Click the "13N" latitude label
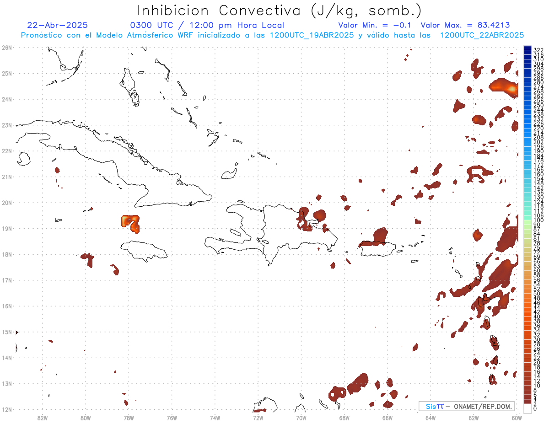 [x=6, y=384]
